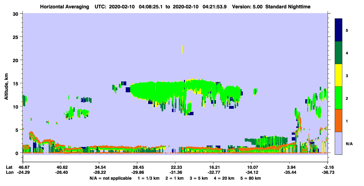This screenshot has height=186, width=364.
Task: Select the dark green level 4 colorbar segment
Action: 339,53
